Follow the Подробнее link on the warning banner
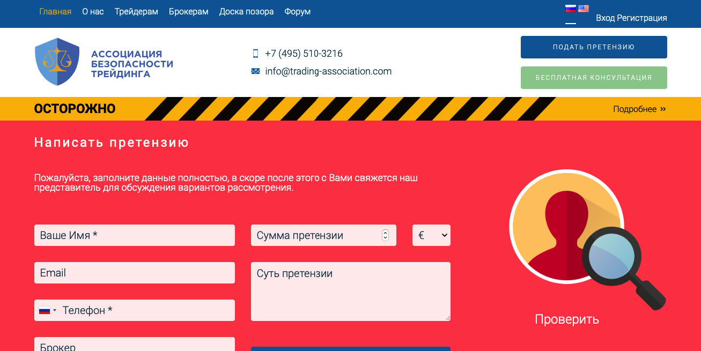This screenshot has height=351, width=701. pos(635,109)
